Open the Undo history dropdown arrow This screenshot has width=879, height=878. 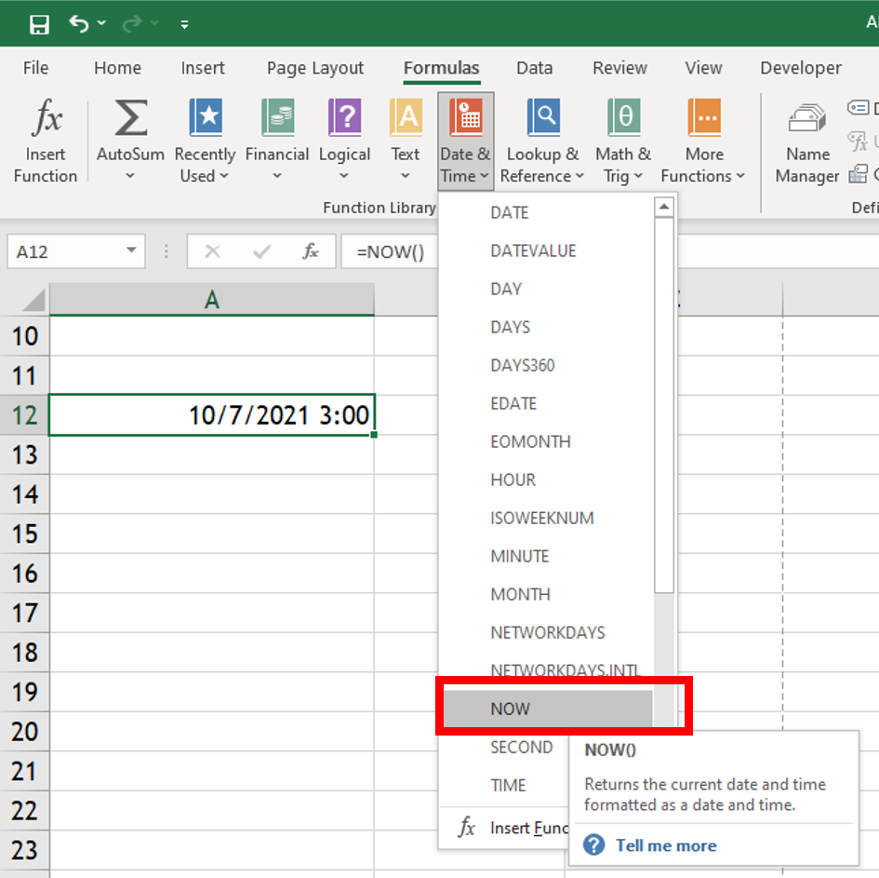pos(101,23)
